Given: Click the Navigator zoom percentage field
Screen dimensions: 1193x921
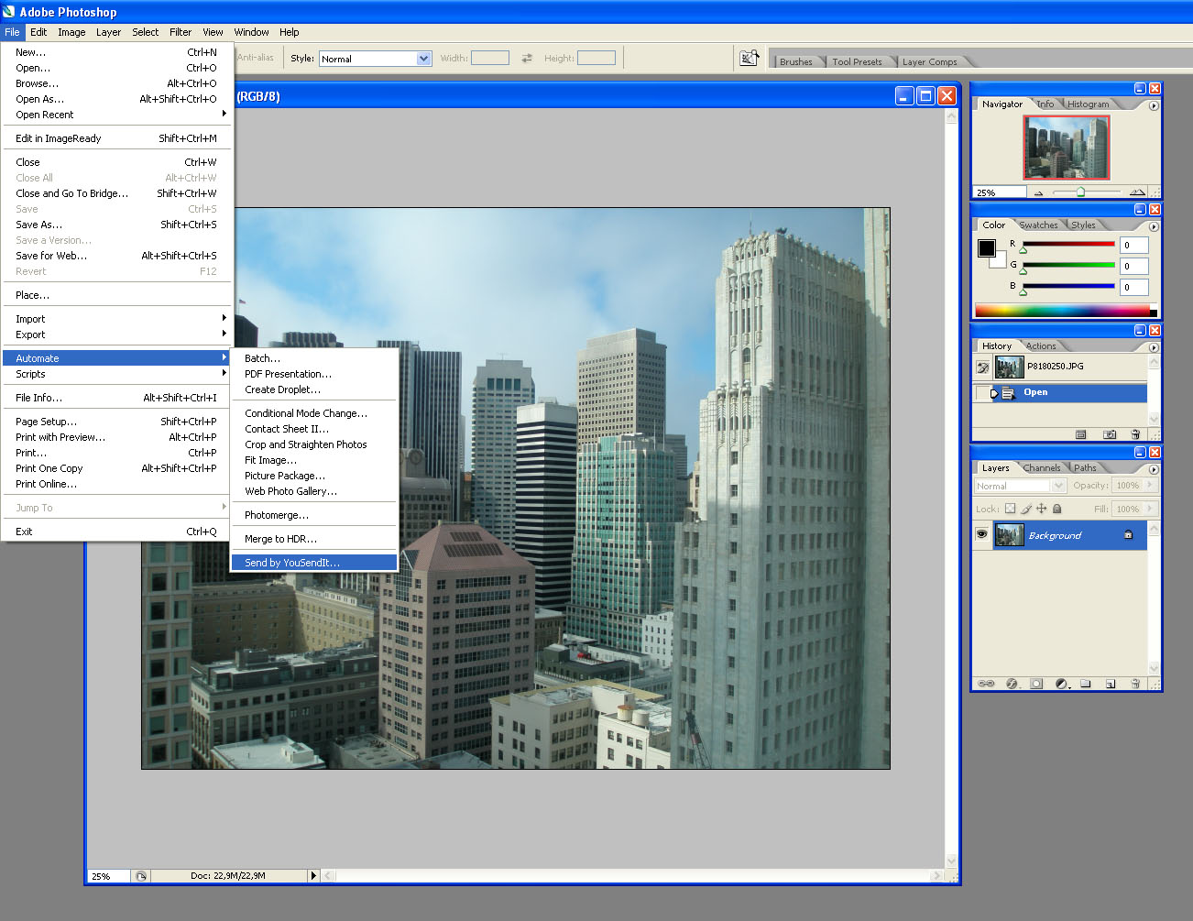Looking at the screenshot, I should tap(999, 192).
